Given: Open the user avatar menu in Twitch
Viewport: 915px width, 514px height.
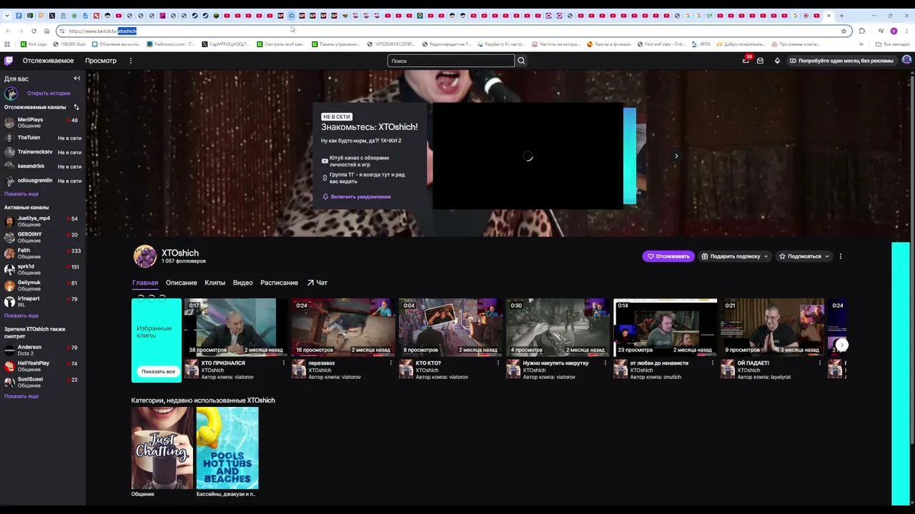Looking at the screenshot, I should (906, 61).
